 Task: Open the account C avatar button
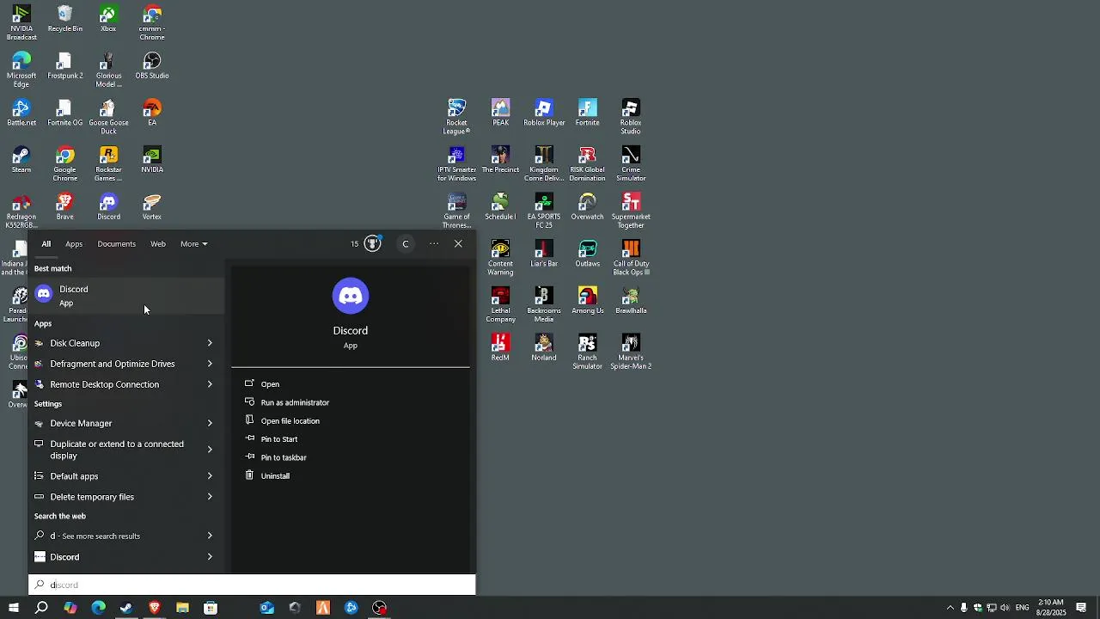(406, 244)
